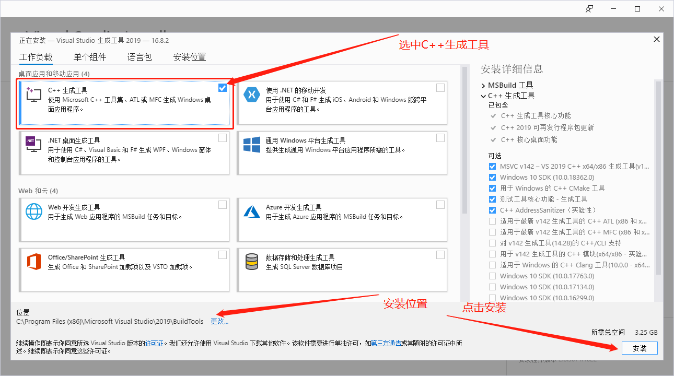Check the 通用 Windows 平台生成工具 checkbox
Screen dimensions: 674x376
pos(440,138)
